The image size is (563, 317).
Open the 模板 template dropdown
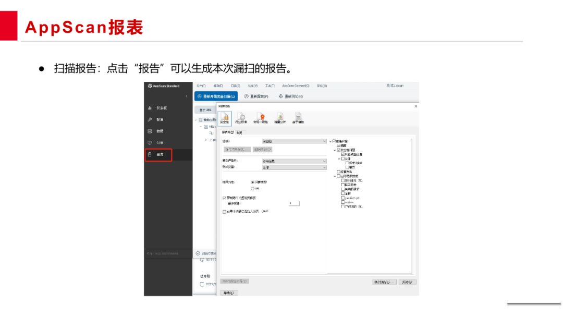click(294, 141)
